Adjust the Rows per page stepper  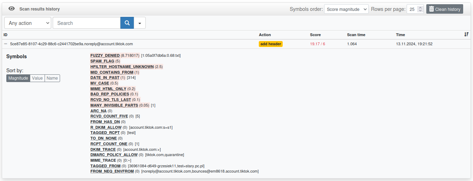pyautogui.click(x=420, y=9)
